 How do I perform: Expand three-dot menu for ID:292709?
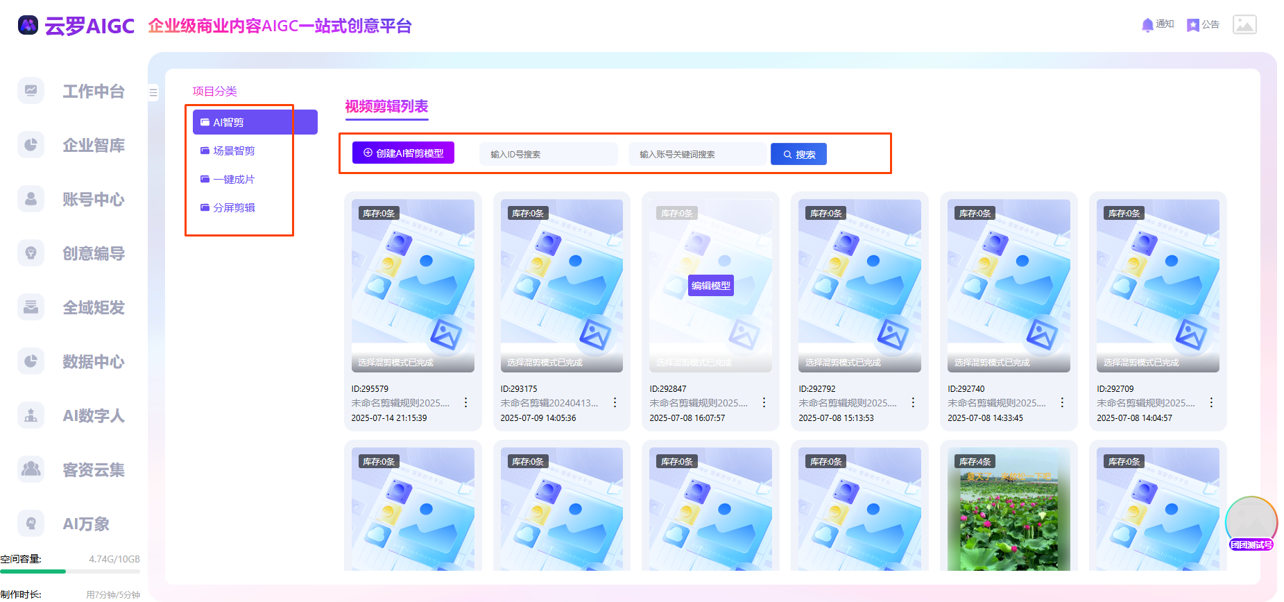click(x=1211, y=402)
